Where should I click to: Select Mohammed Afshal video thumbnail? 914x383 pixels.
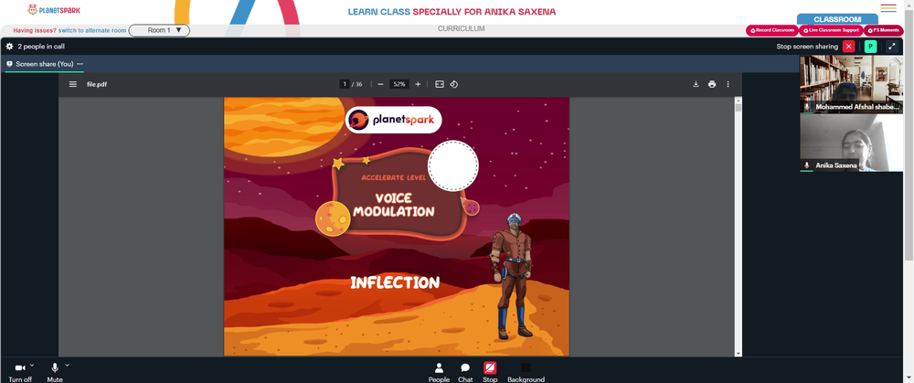[x=851, y=84]
